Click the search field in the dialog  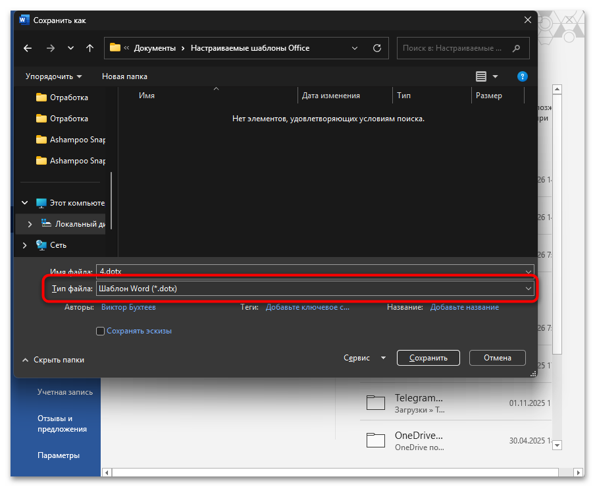point(454,48)
